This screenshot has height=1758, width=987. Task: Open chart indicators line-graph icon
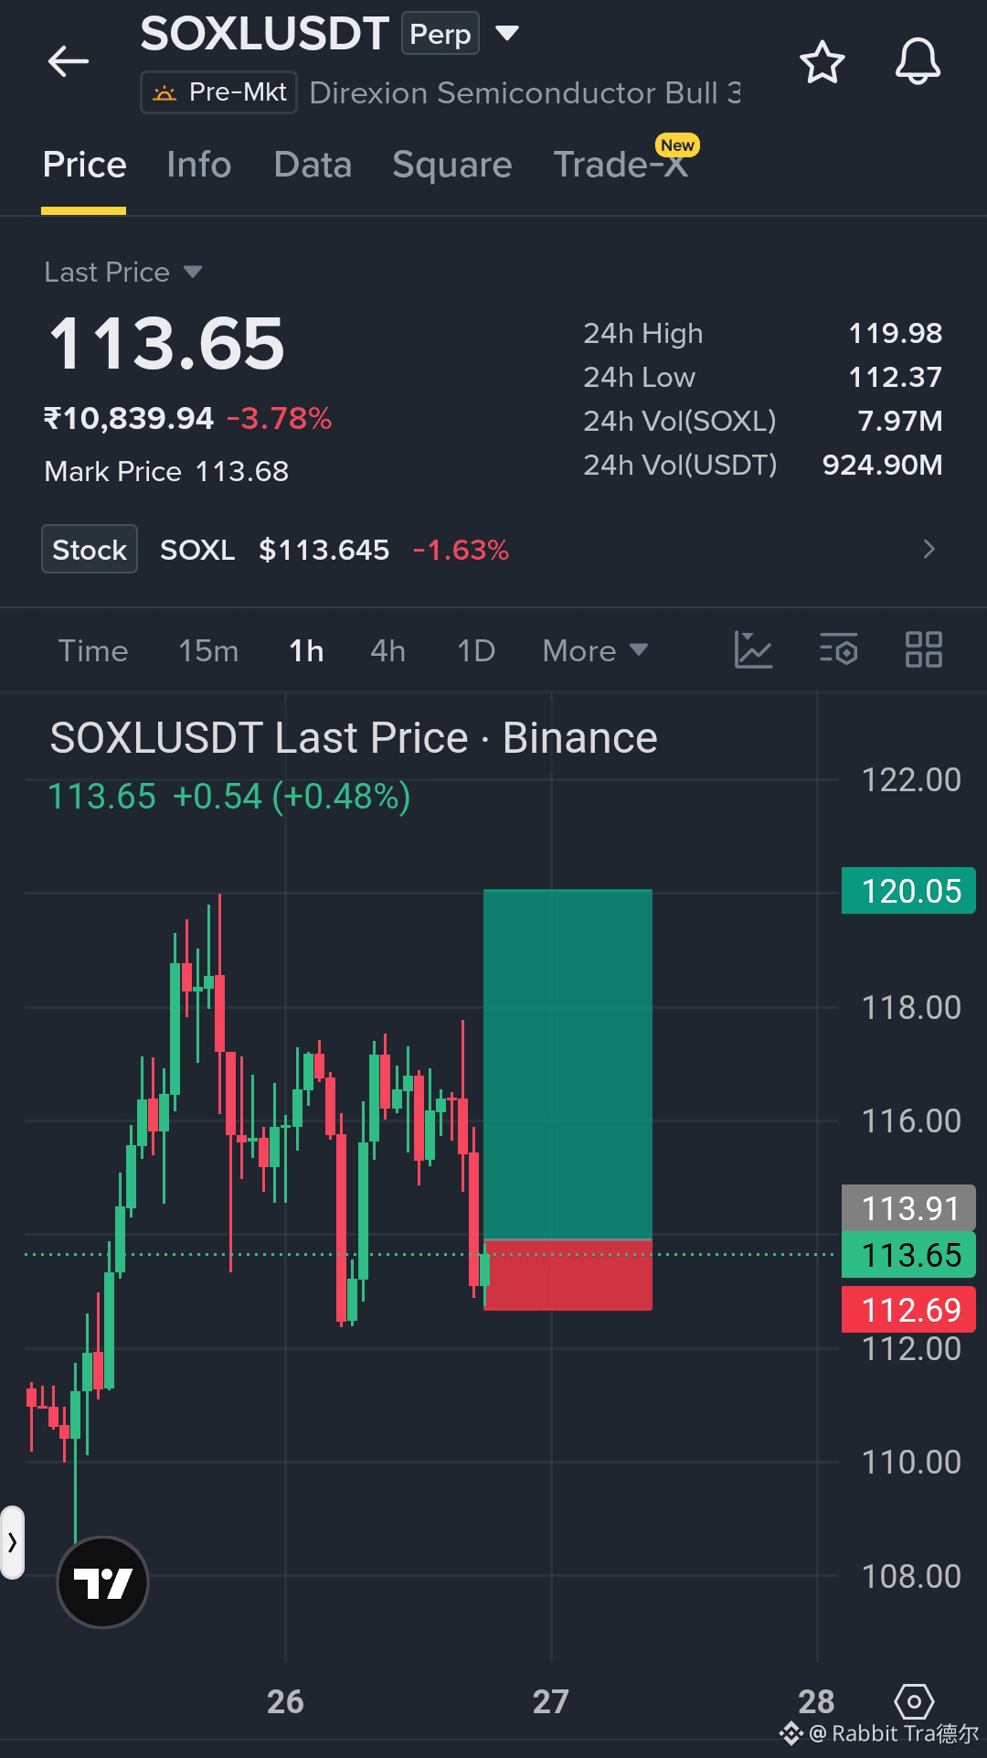pyautogui.click(x=753, y=650)
